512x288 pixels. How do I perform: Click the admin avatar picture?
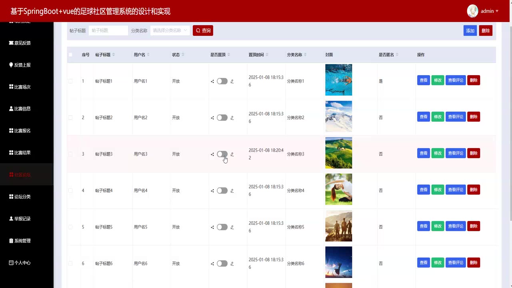tap(472, 11)
